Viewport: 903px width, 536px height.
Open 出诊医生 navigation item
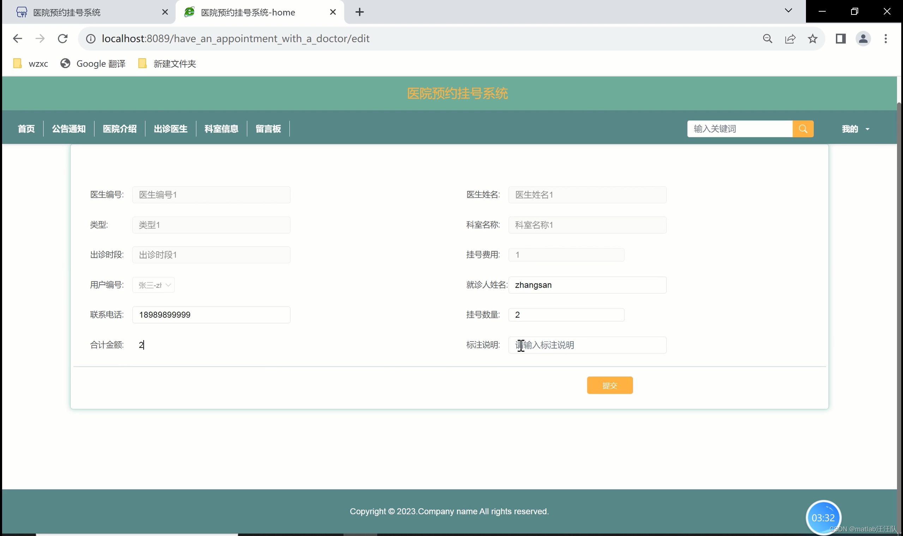(170, 129)
